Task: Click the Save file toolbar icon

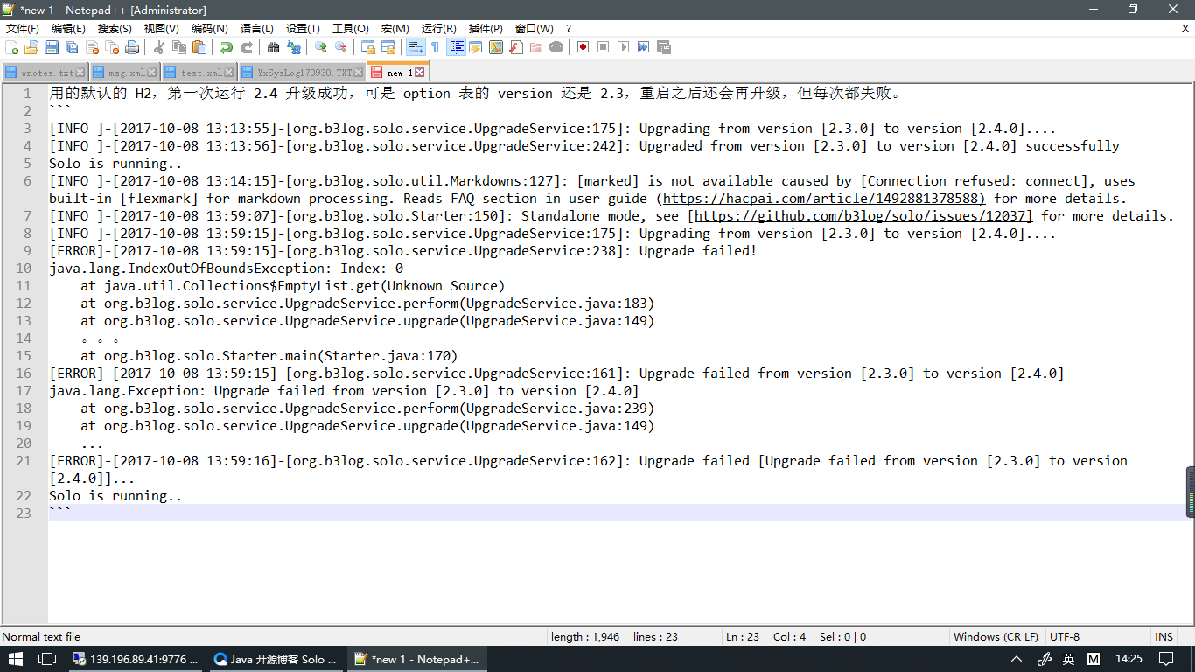Action: tap(52, 47)
